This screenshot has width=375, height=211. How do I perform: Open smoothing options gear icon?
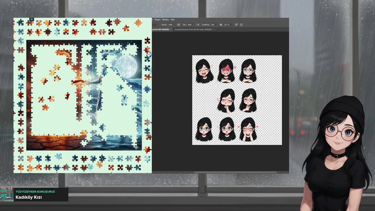click(x=221, y=25)
